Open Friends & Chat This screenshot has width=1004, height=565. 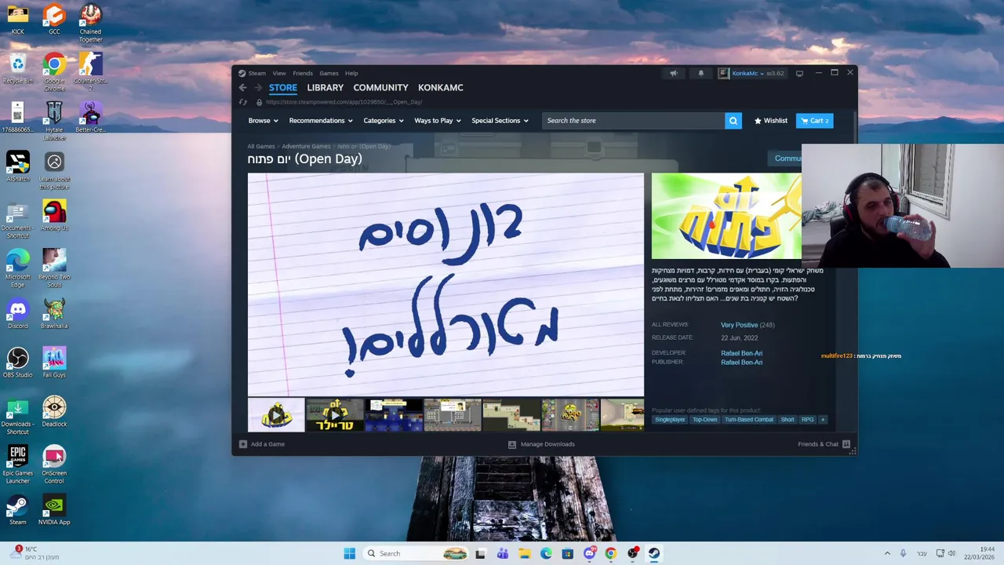point(824,444)
